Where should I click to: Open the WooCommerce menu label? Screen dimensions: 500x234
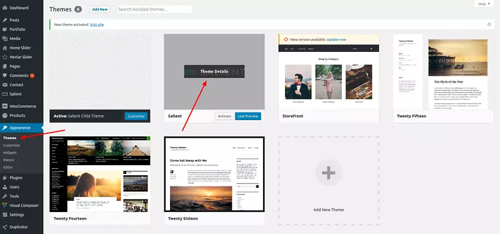tap(23, 106)
